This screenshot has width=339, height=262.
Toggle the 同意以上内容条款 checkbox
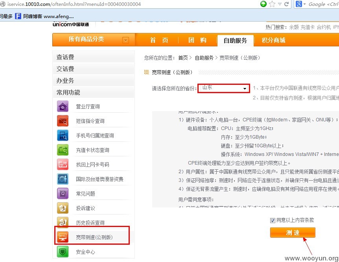273,220
